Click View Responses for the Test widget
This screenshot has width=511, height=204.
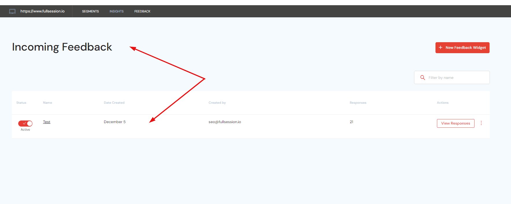(455, 123)
